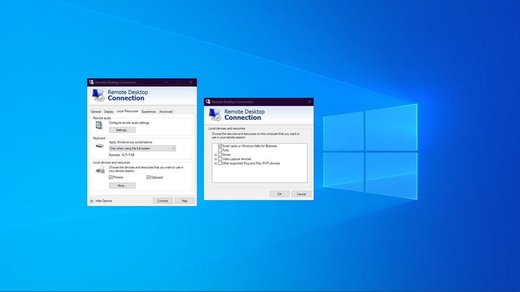This screenshot has height=292, width=520.
Task: Switch to the General tab
Action: click(95, 112)
